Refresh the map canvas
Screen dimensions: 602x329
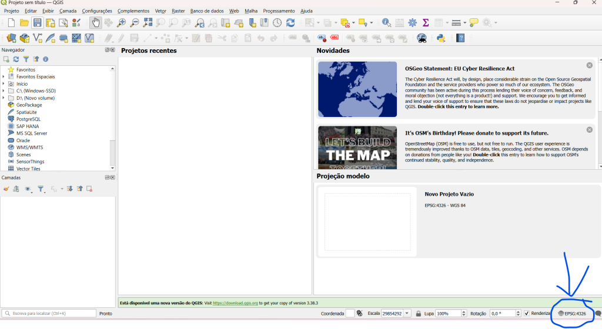pyautogui.click(x=290, y=23)
